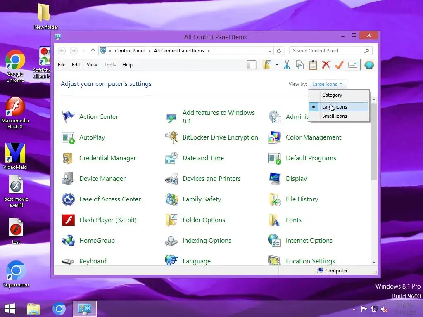Open the Windows Start button
Screen dimensions: 423x317
point(10,309)
